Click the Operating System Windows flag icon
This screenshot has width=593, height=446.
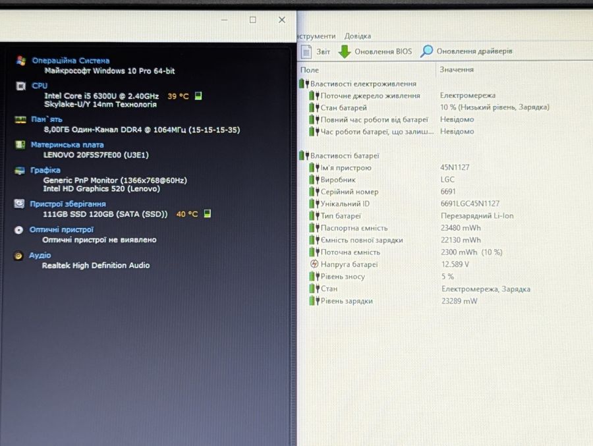click(21, 61)
